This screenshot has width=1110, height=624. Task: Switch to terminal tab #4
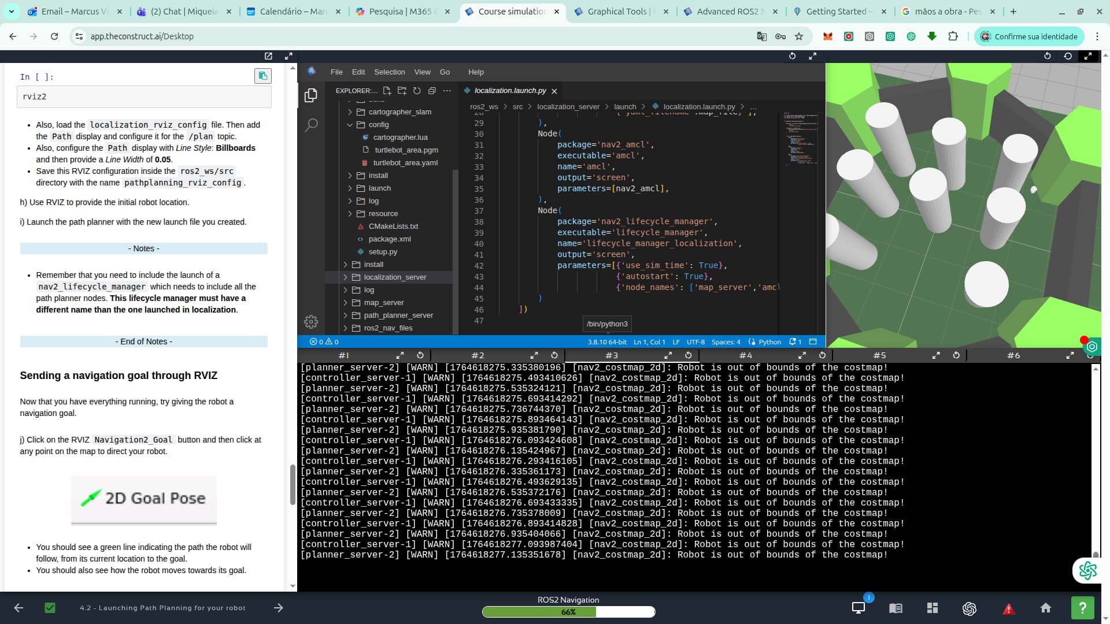(746, 355)
